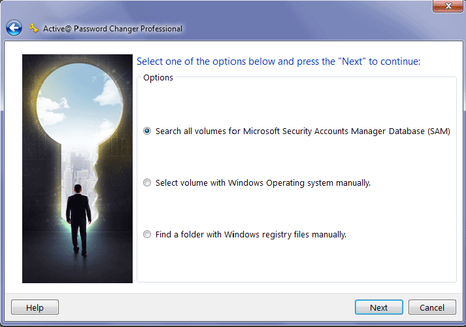Click the Options group label
The width and height of the screenshot is (466, 327).
158,77
